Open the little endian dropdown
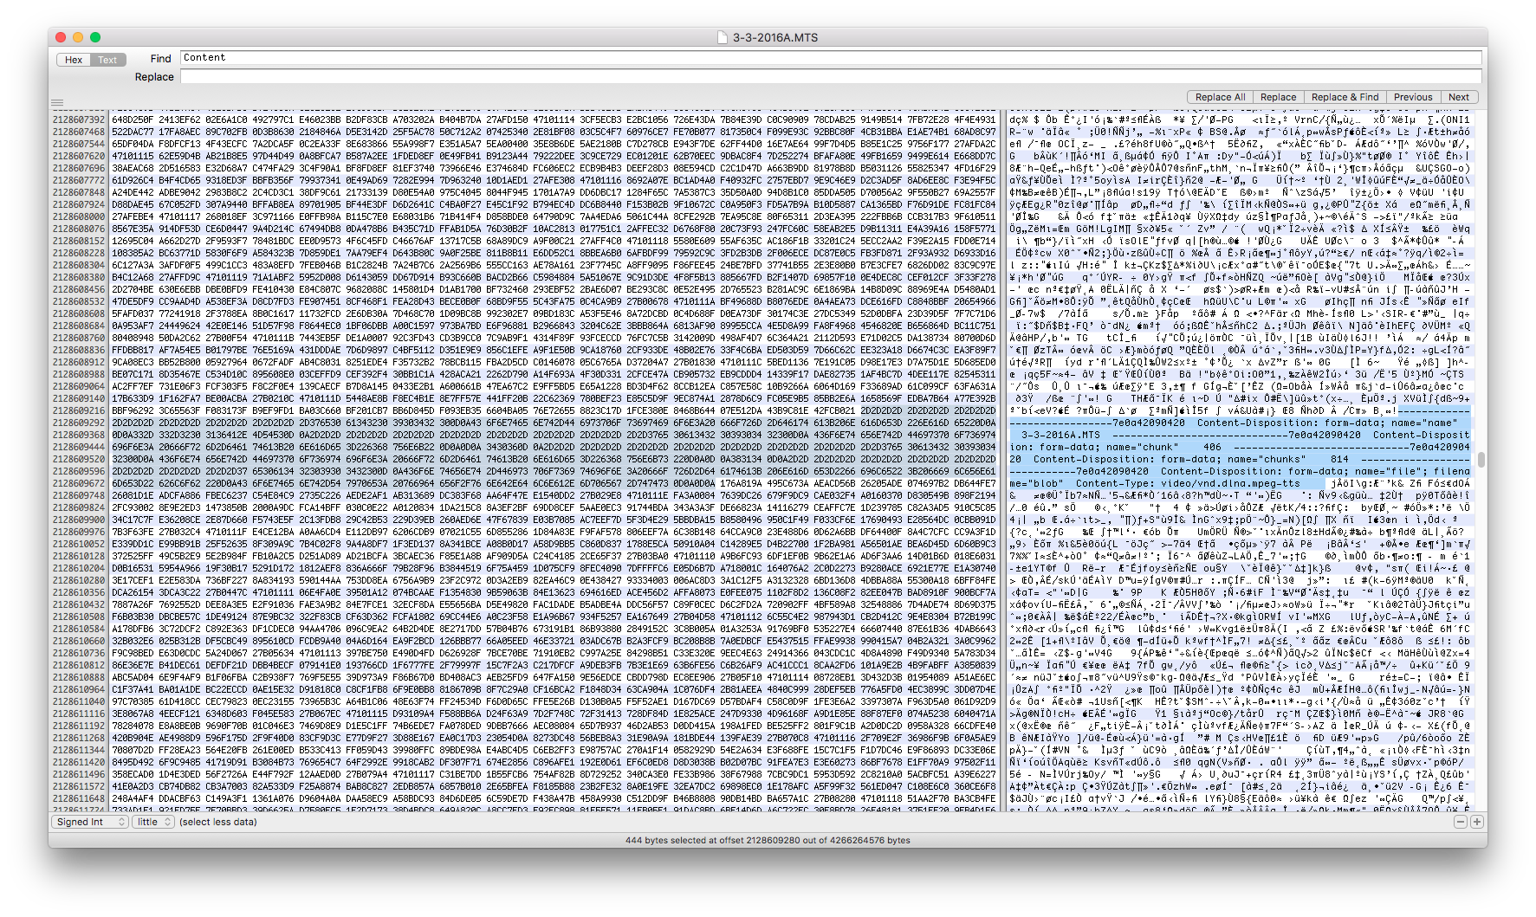Viewport: 1536px width, 917px height. [x=153, y=822]
